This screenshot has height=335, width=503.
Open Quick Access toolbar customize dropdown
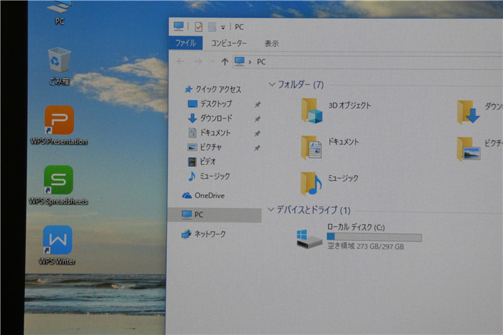[223, 27]
